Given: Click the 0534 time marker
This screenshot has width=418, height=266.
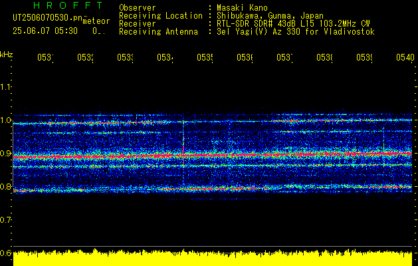Looking at the screenshot, I should 165,57.
